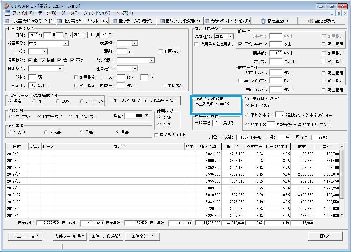Toggle the 稍重 checkbox
Viewport: 351px width, 252px height.
tap(43, 60)
